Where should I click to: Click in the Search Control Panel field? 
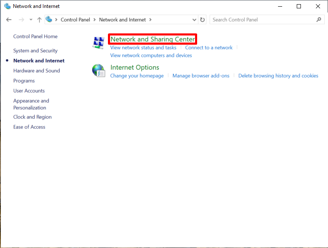coord(263,20)
